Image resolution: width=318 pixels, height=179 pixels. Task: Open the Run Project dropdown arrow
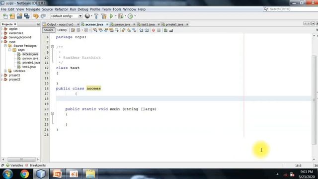[x=116, y=16]
